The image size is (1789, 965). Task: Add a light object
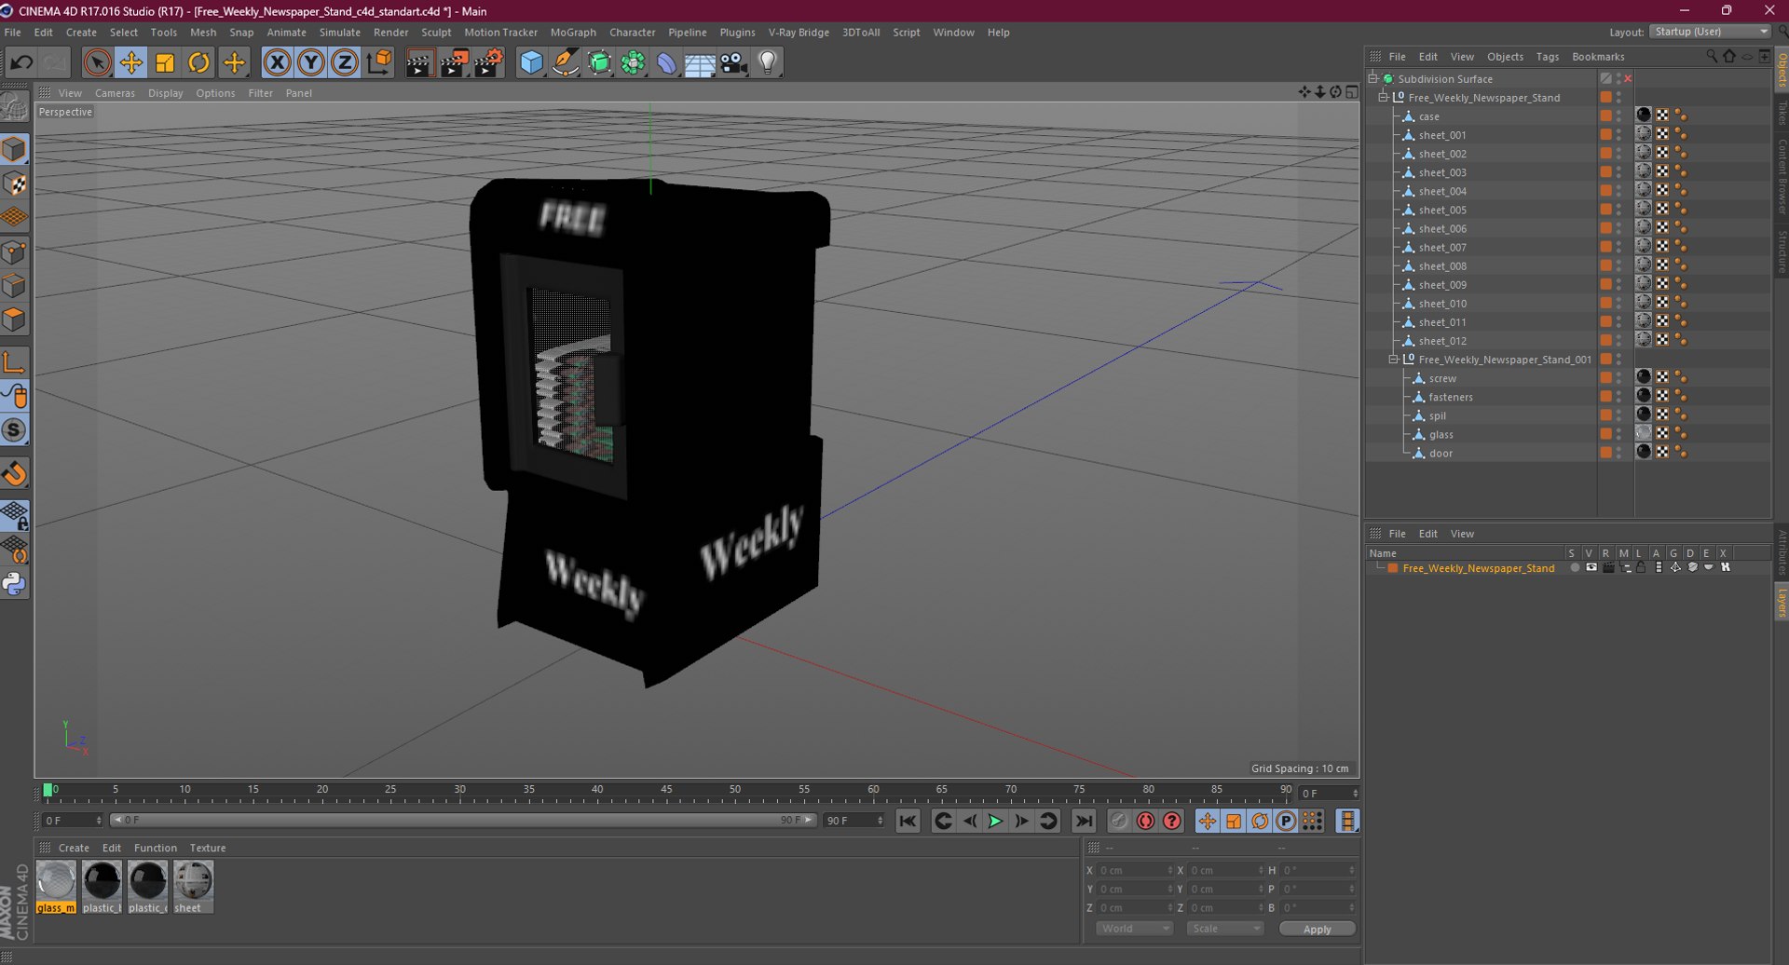click(767, 62)
